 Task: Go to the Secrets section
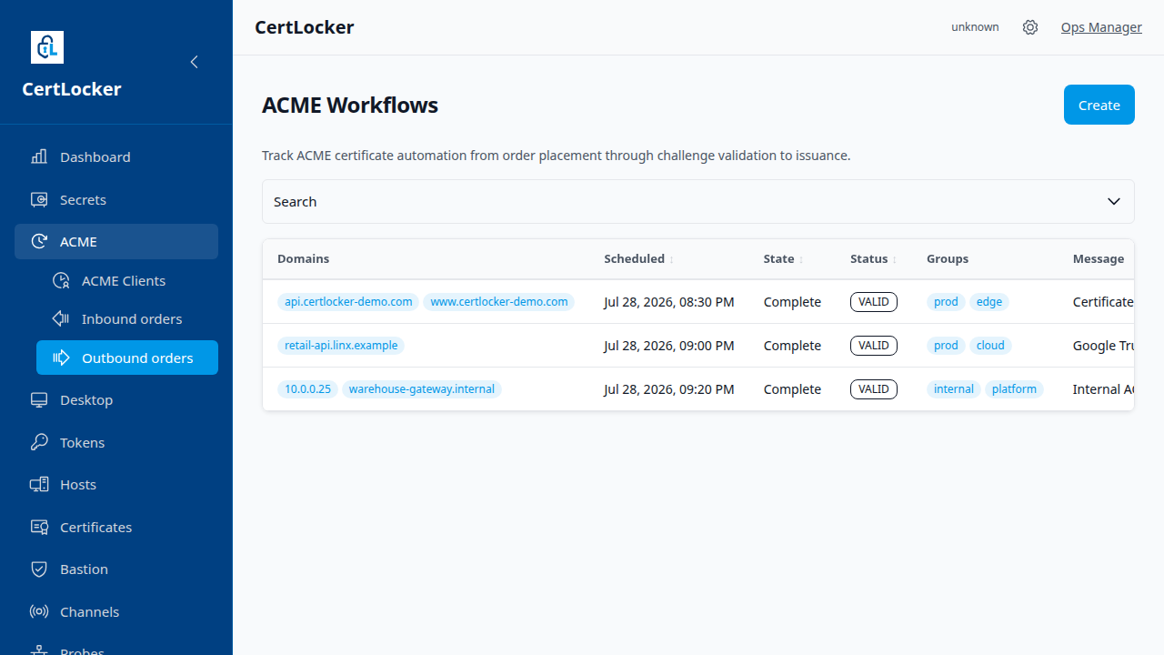click(x=116, y=199)
